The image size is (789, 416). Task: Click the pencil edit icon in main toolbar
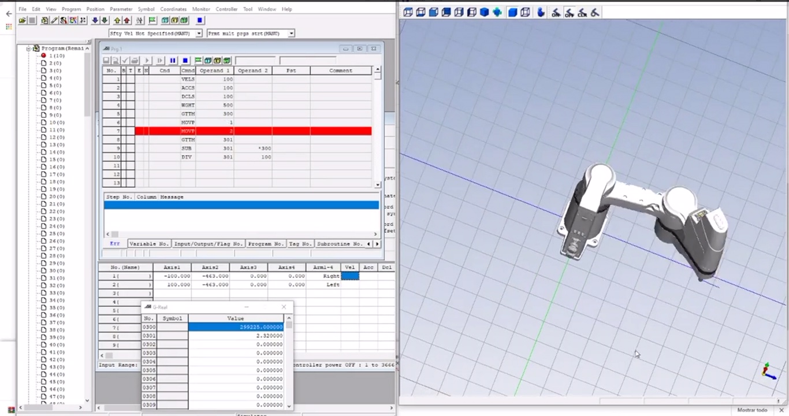[54, 20]
